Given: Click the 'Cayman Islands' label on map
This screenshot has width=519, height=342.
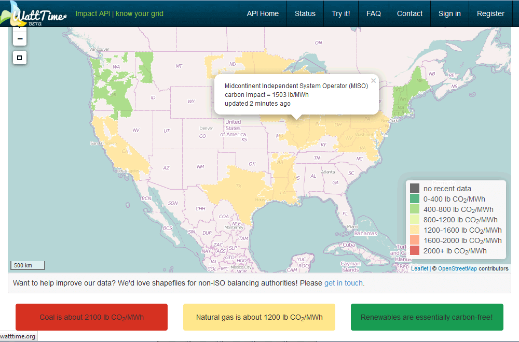Looking at the screenshot, I should 350,267.
